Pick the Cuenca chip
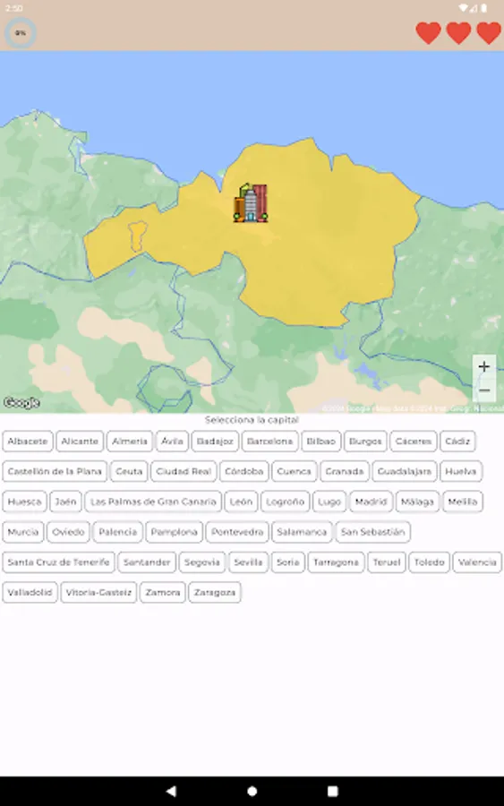Image resolution: width=504 pixels, height=806 pixels. coord(294,471)
